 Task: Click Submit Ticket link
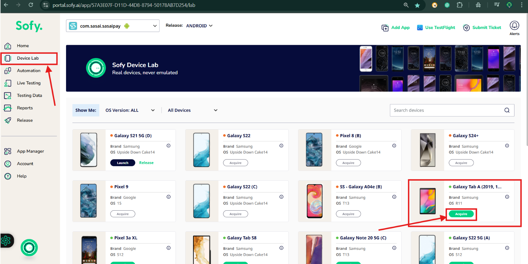482,28
